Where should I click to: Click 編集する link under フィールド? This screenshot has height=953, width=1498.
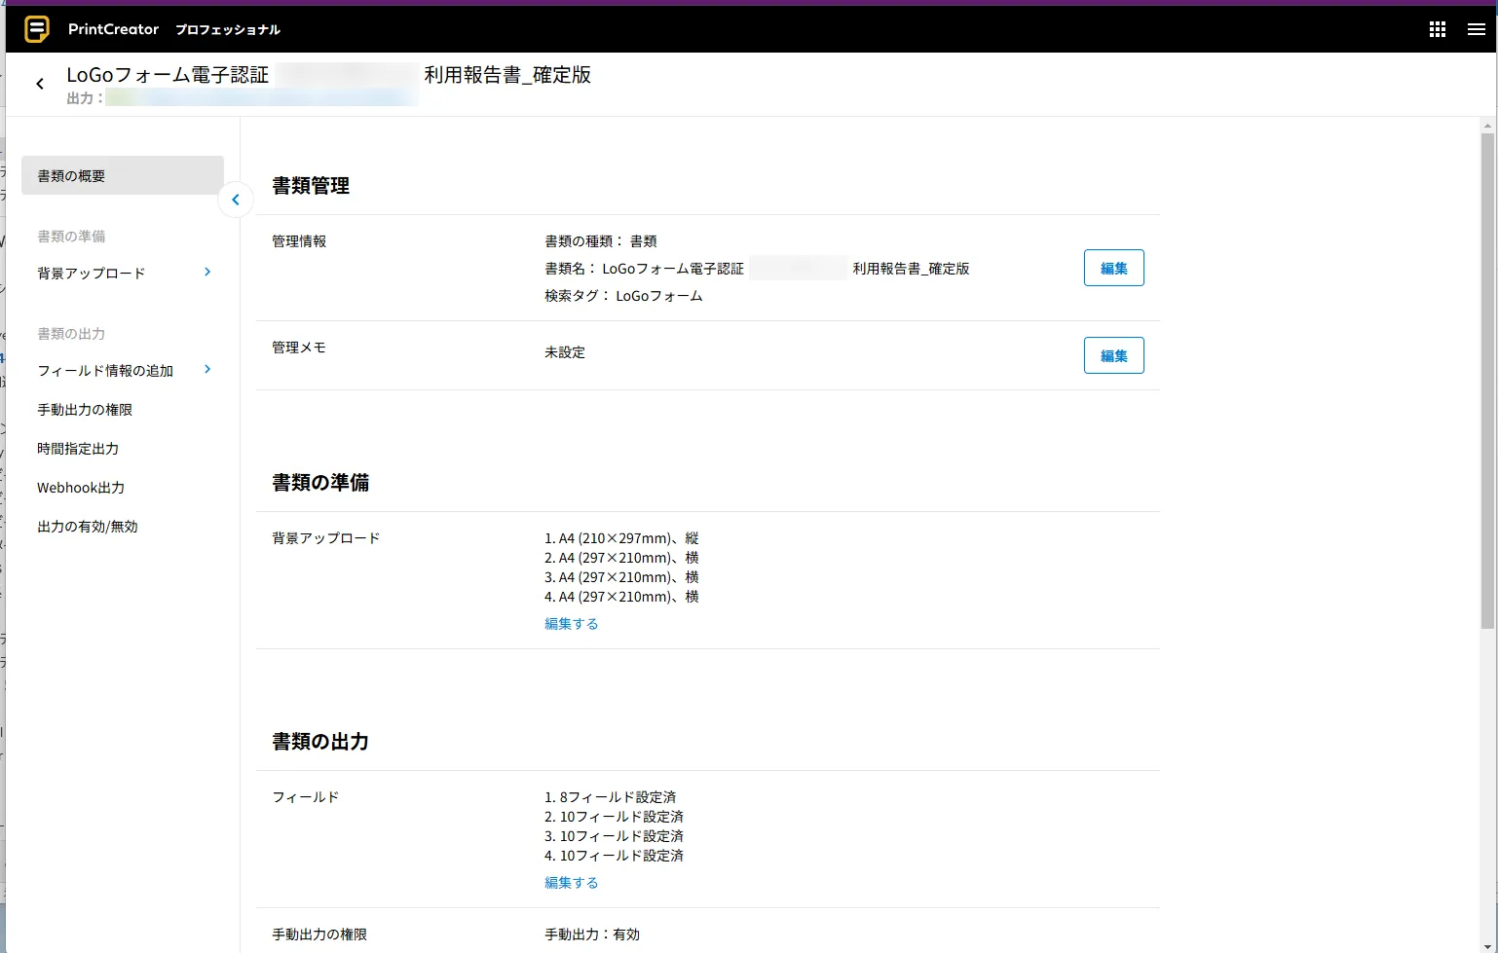[x=571, y=883]
